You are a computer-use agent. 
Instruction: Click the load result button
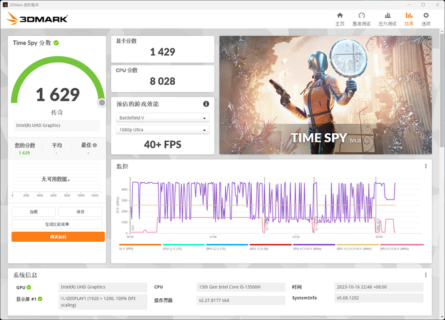click(x=33, y=212)
